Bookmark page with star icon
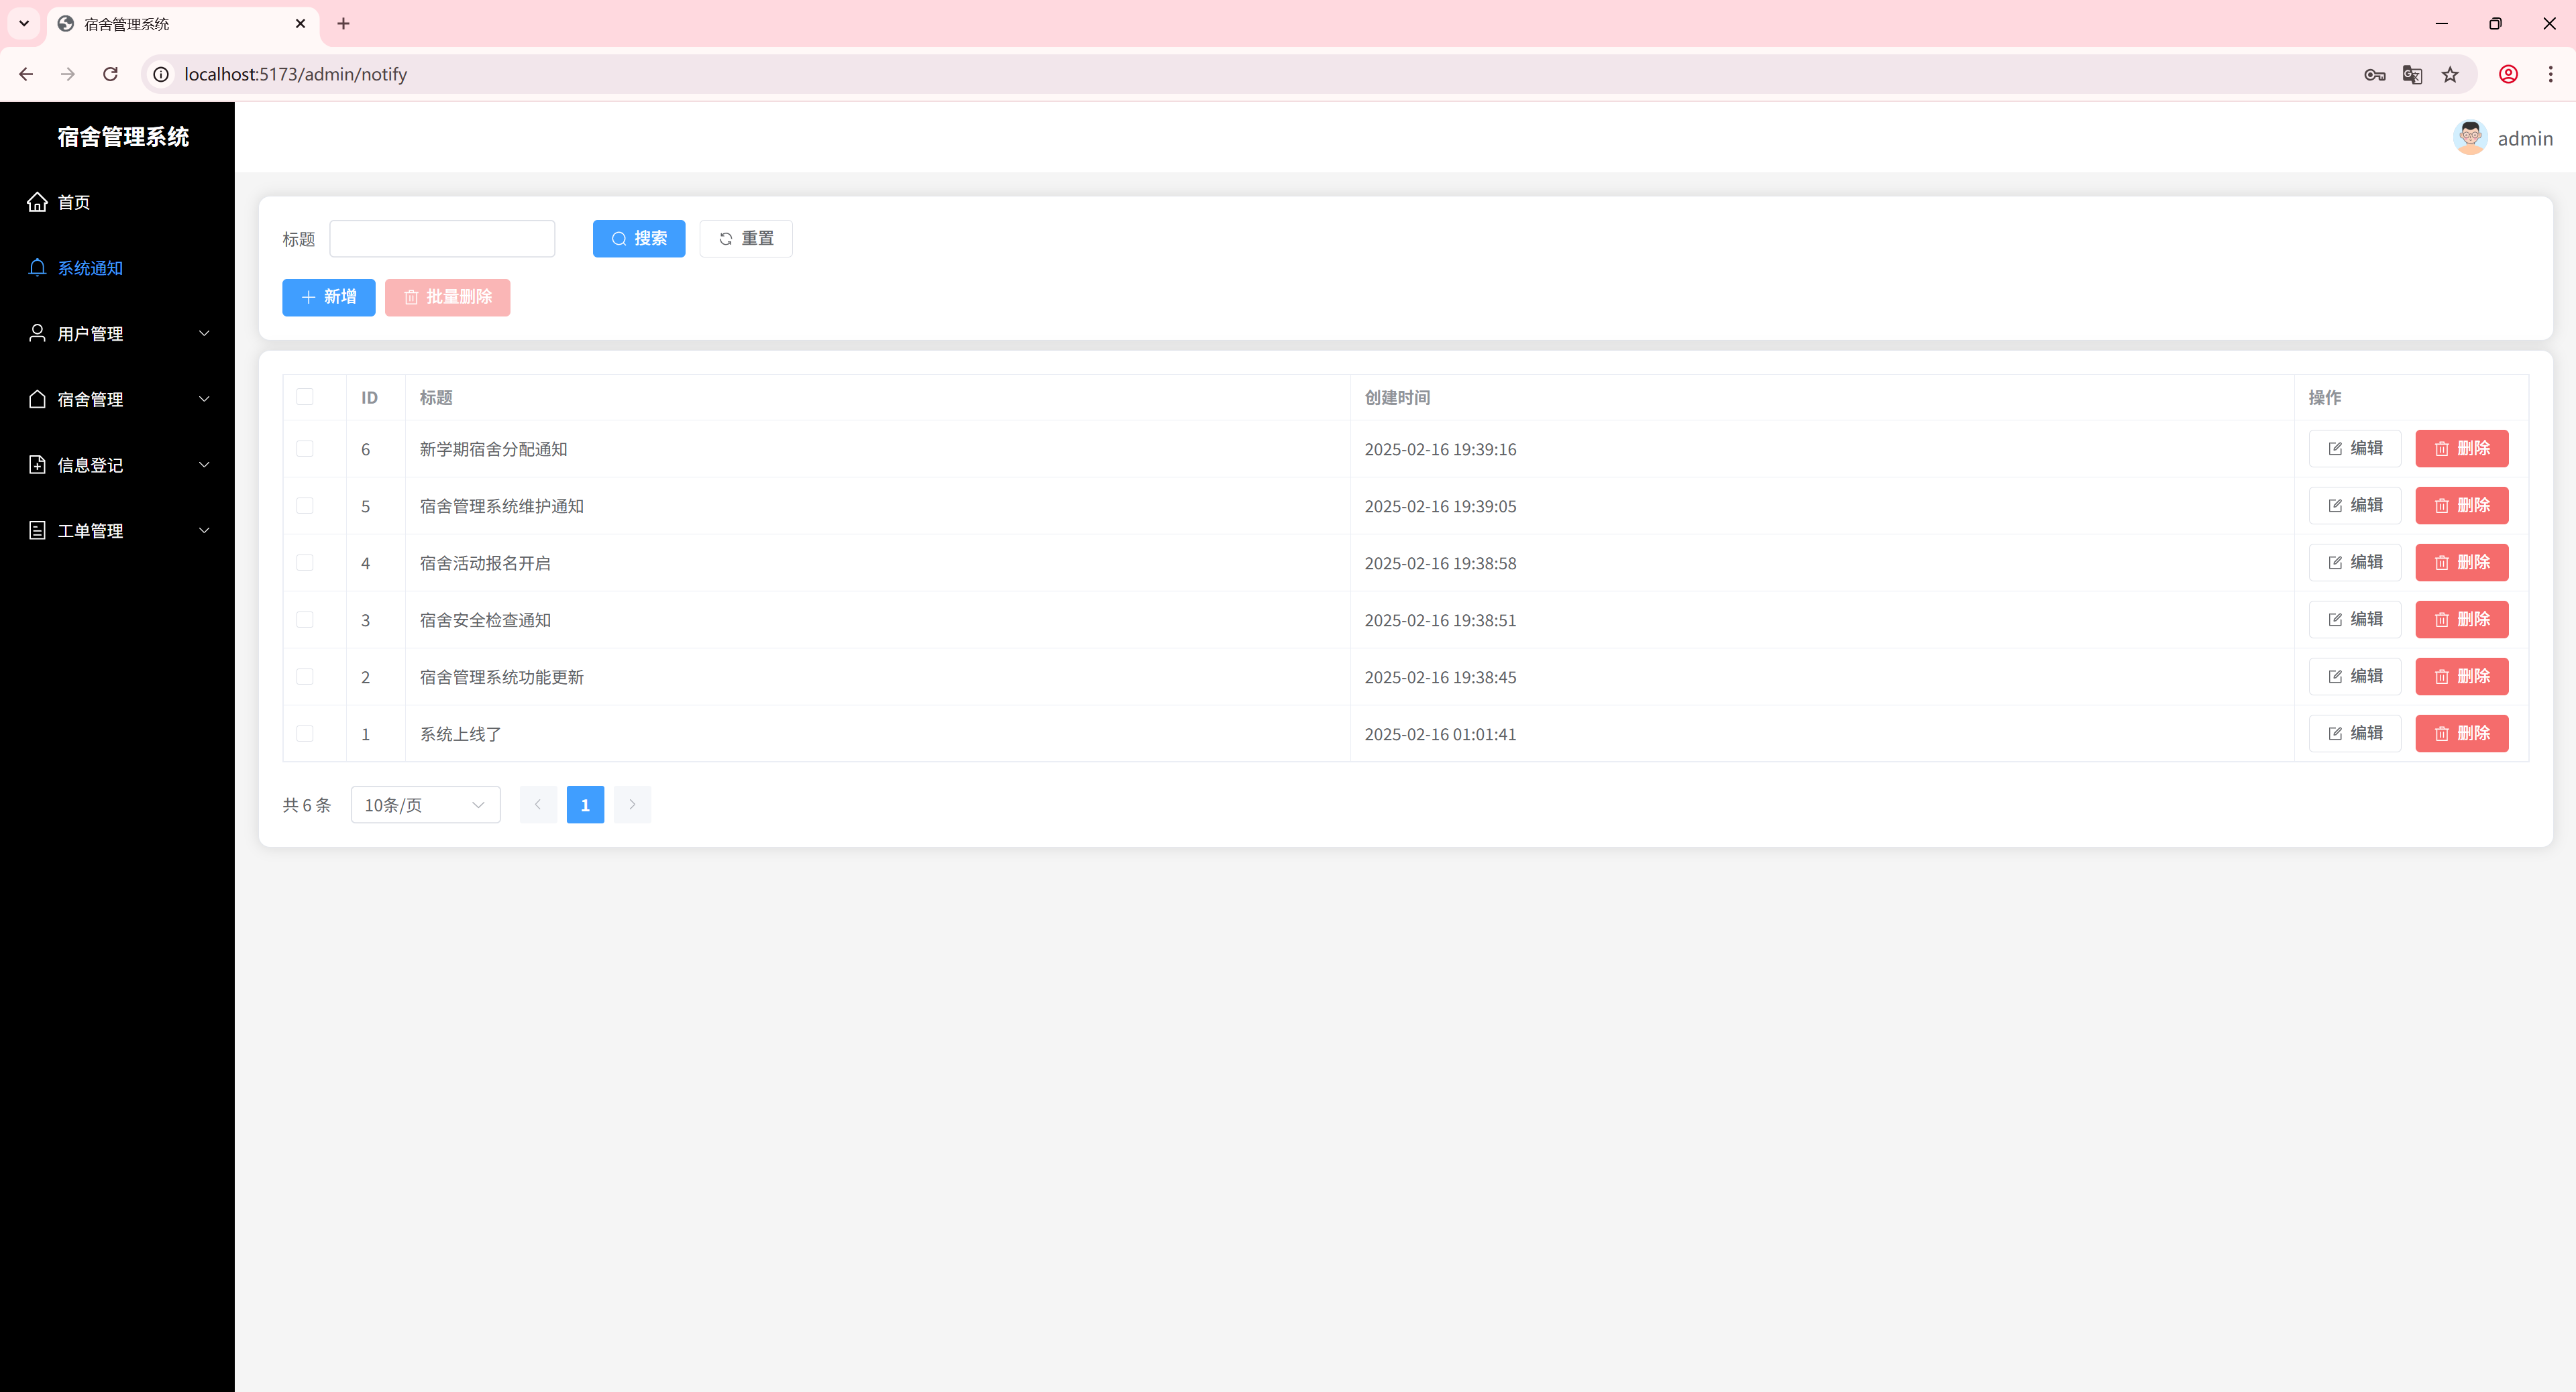Viewport: 2576px width, 1392px height. tap(2450, 74)
